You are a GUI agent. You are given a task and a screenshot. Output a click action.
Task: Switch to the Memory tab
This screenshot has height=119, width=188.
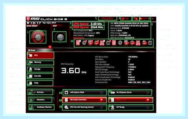[41, 62]
